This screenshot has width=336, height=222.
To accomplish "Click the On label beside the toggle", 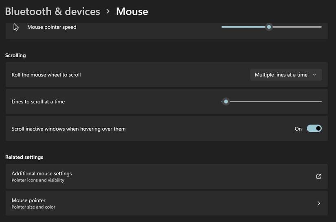I will point(298,129).
